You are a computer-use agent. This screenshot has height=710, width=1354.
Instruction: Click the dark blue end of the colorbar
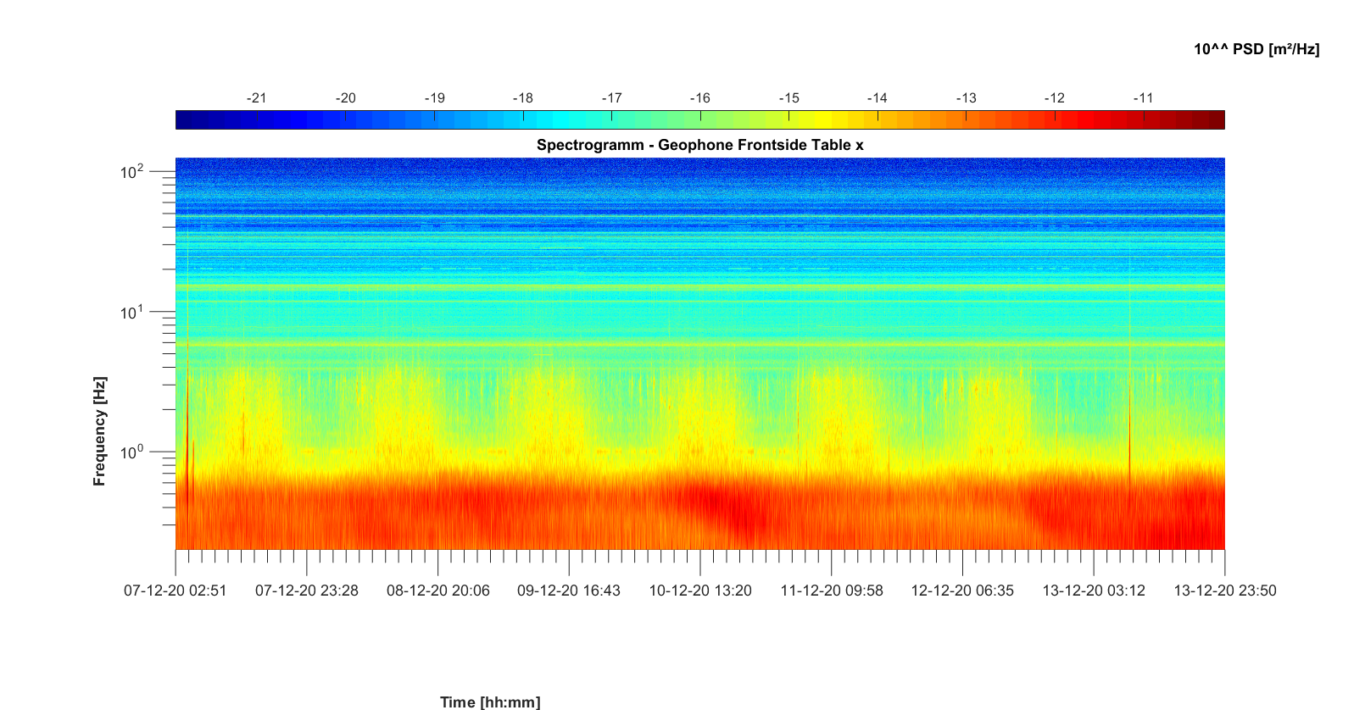pyautogui.click(x=184, y=120)
